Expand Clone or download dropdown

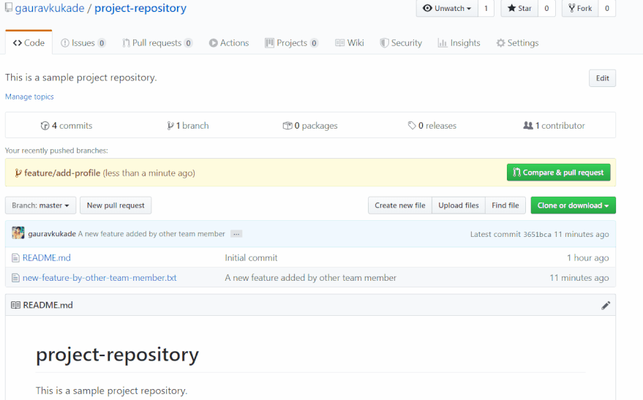574,205
